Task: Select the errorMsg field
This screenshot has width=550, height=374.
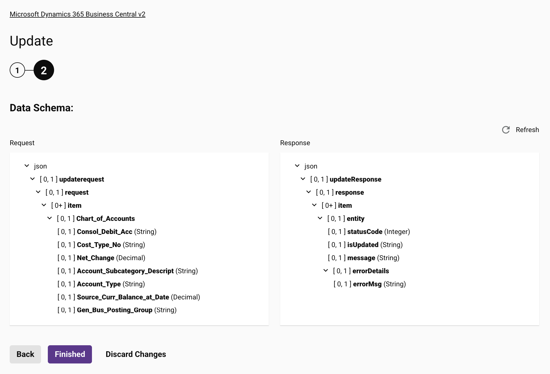Action: [370, 284]
